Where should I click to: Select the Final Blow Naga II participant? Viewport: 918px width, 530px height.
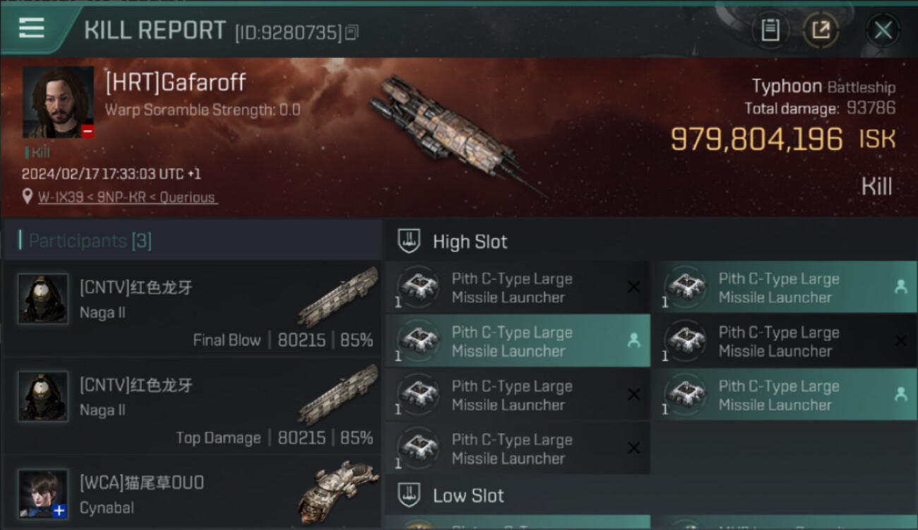[192, 308]
